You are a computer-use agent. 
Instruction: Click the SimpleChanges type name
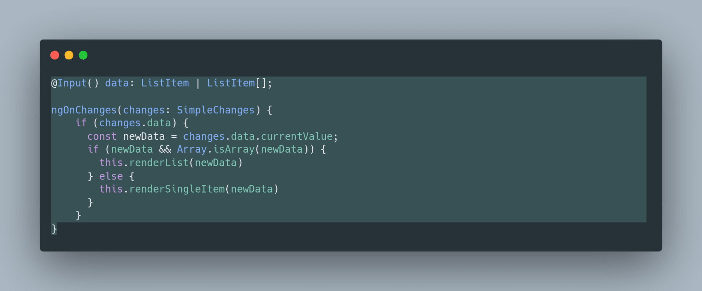pos(216,110)
